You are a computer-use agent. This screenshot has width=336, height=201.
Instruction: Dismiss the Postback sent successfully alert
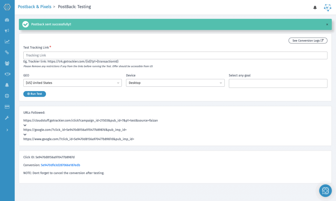pyautogui.click(x=327, y=25)
